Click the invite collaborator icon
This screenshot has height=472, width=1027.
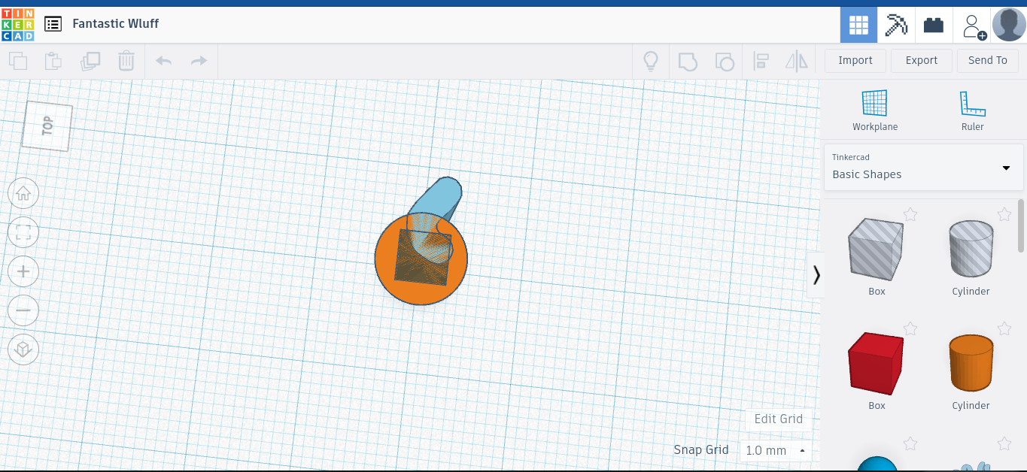973,24
